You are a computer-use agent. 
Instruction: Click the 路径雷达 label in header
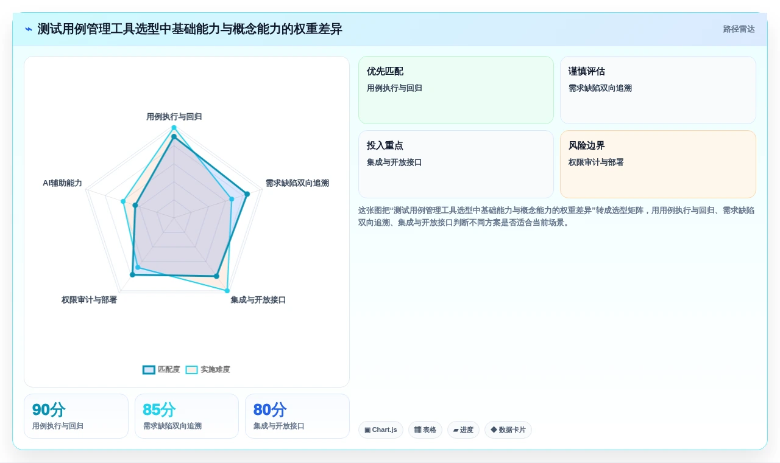(739, 29)
